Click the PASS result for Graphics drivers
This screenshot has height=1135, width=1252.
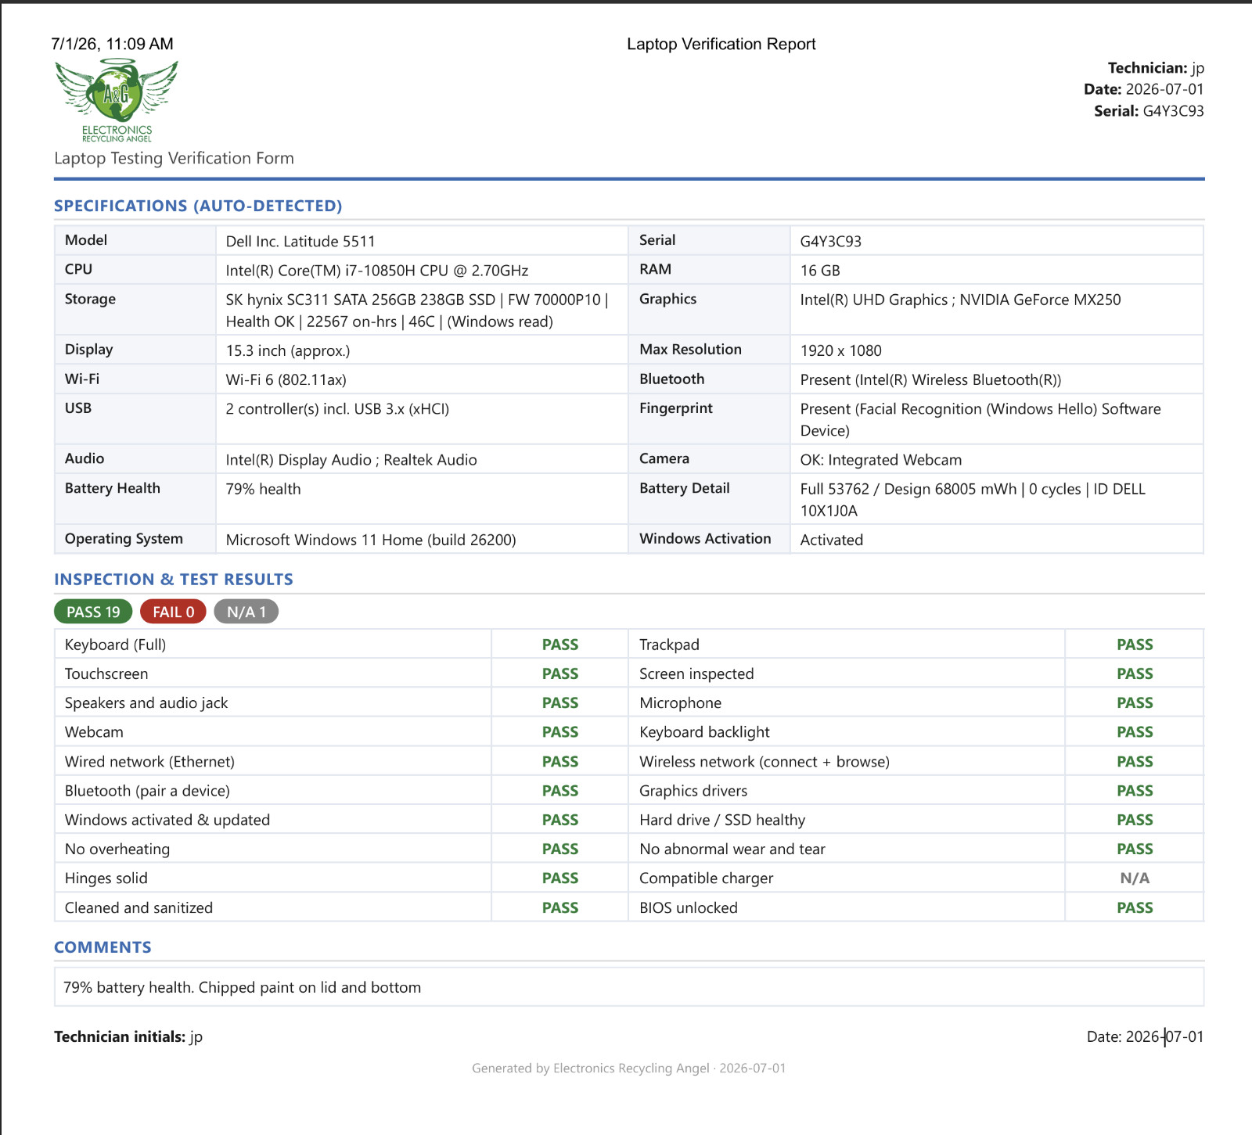1135,791
